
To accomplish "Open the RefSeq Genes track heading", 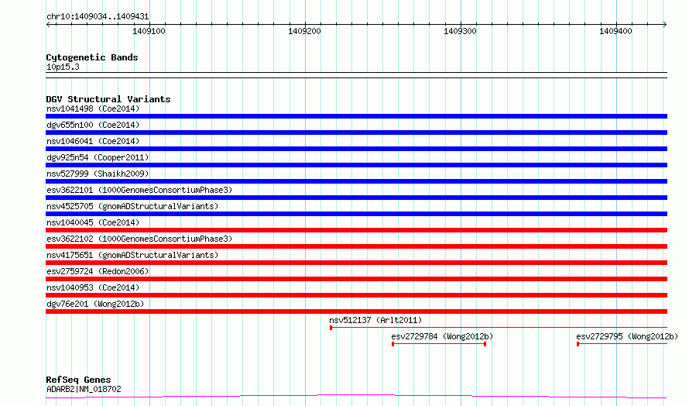I will click(78, 380).
